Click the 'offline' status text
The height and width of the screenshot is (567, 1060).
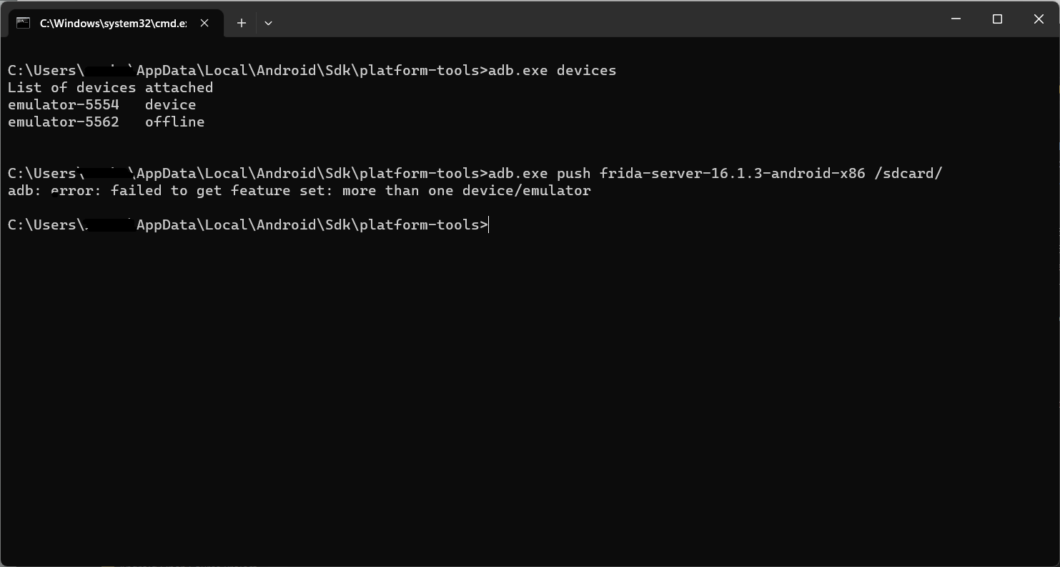(174, 122)
